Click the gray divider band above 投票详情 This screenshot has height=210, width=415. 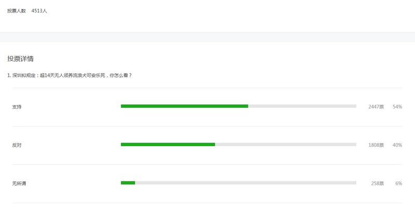pos(208,37)
